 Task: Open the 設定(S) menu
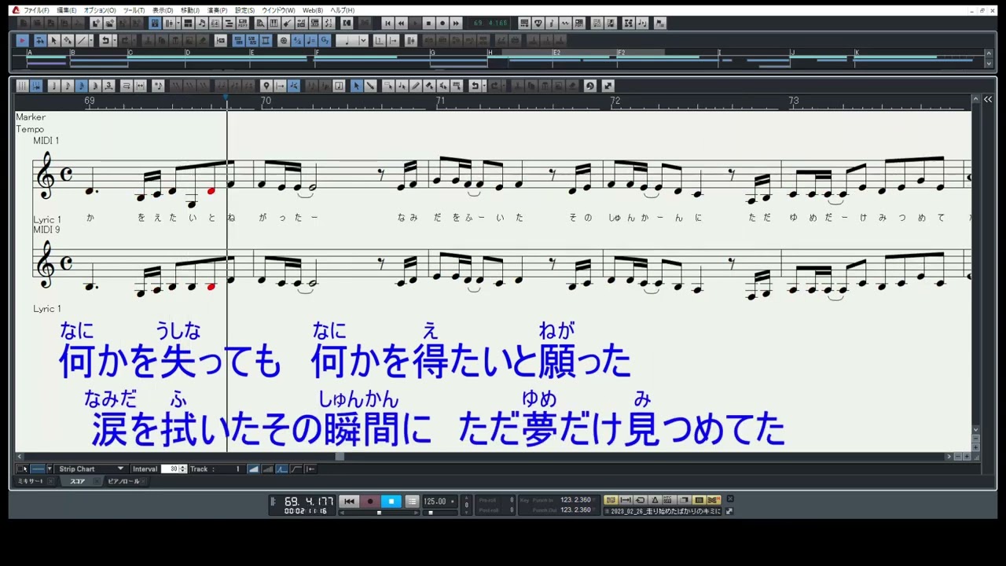(244, 10)
